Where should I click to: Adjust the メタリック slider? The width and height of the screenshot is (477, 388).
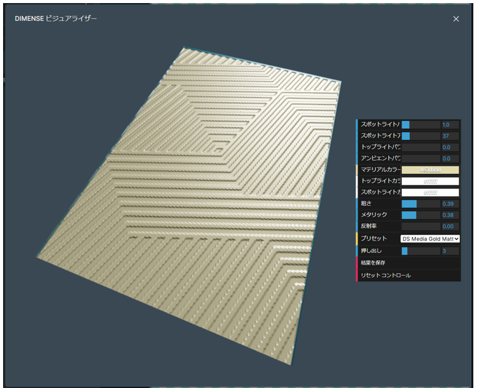click(x=421, y=215)
